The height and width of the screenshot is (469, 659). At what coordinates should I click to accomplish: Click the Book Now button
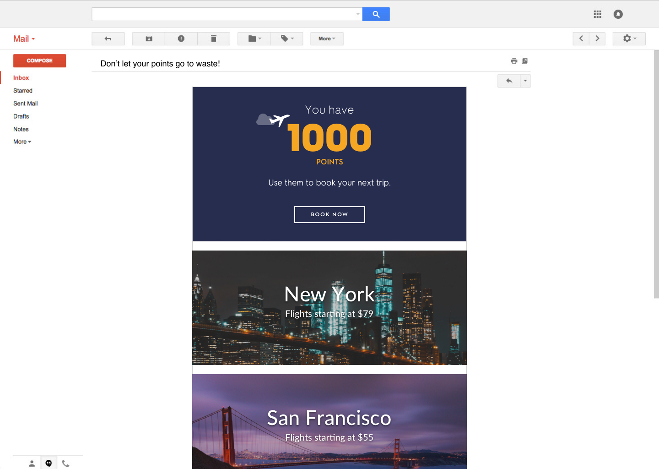coord(329,214)
